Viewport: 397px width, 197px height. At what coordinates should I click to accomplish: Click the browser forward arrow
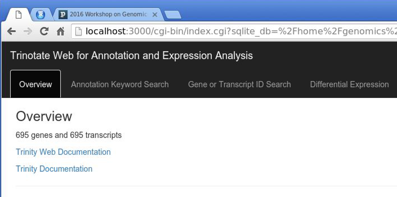pyautogui.click(x=28, y=31)
